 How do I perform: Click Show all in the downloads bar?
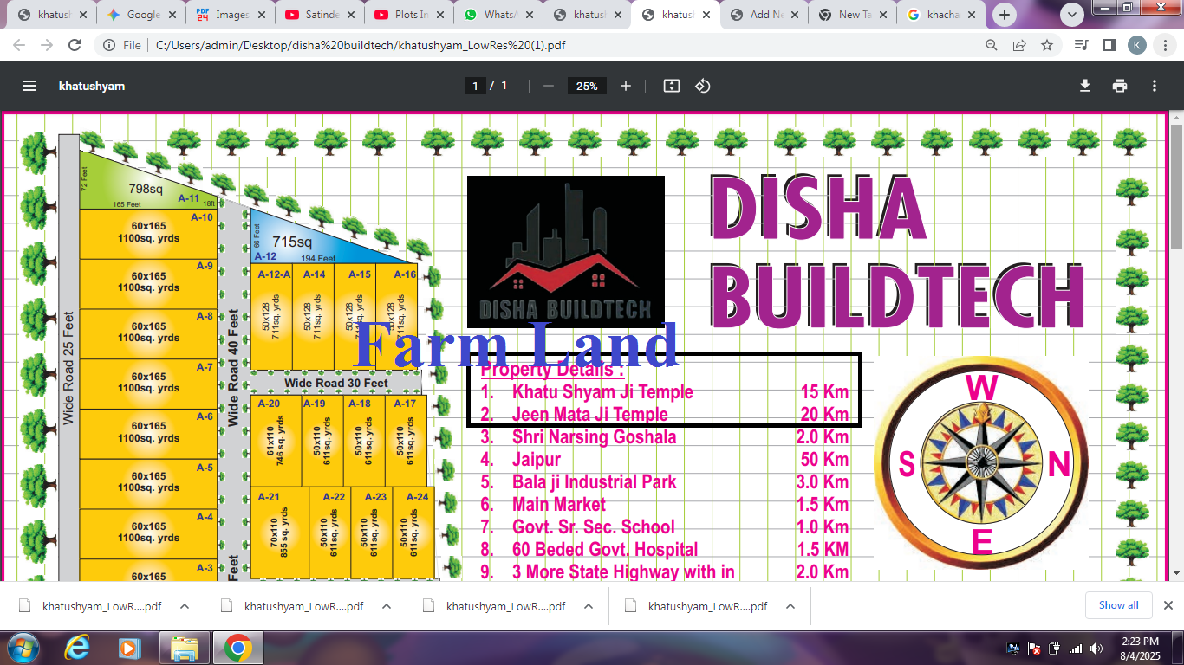tap(1118, 605)
